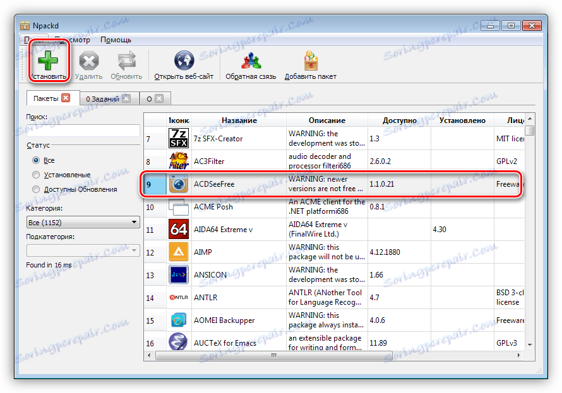This screenshot has height=393, width=562.
Task: Select the AC3Filter name cell
Action: click(239, 161)
